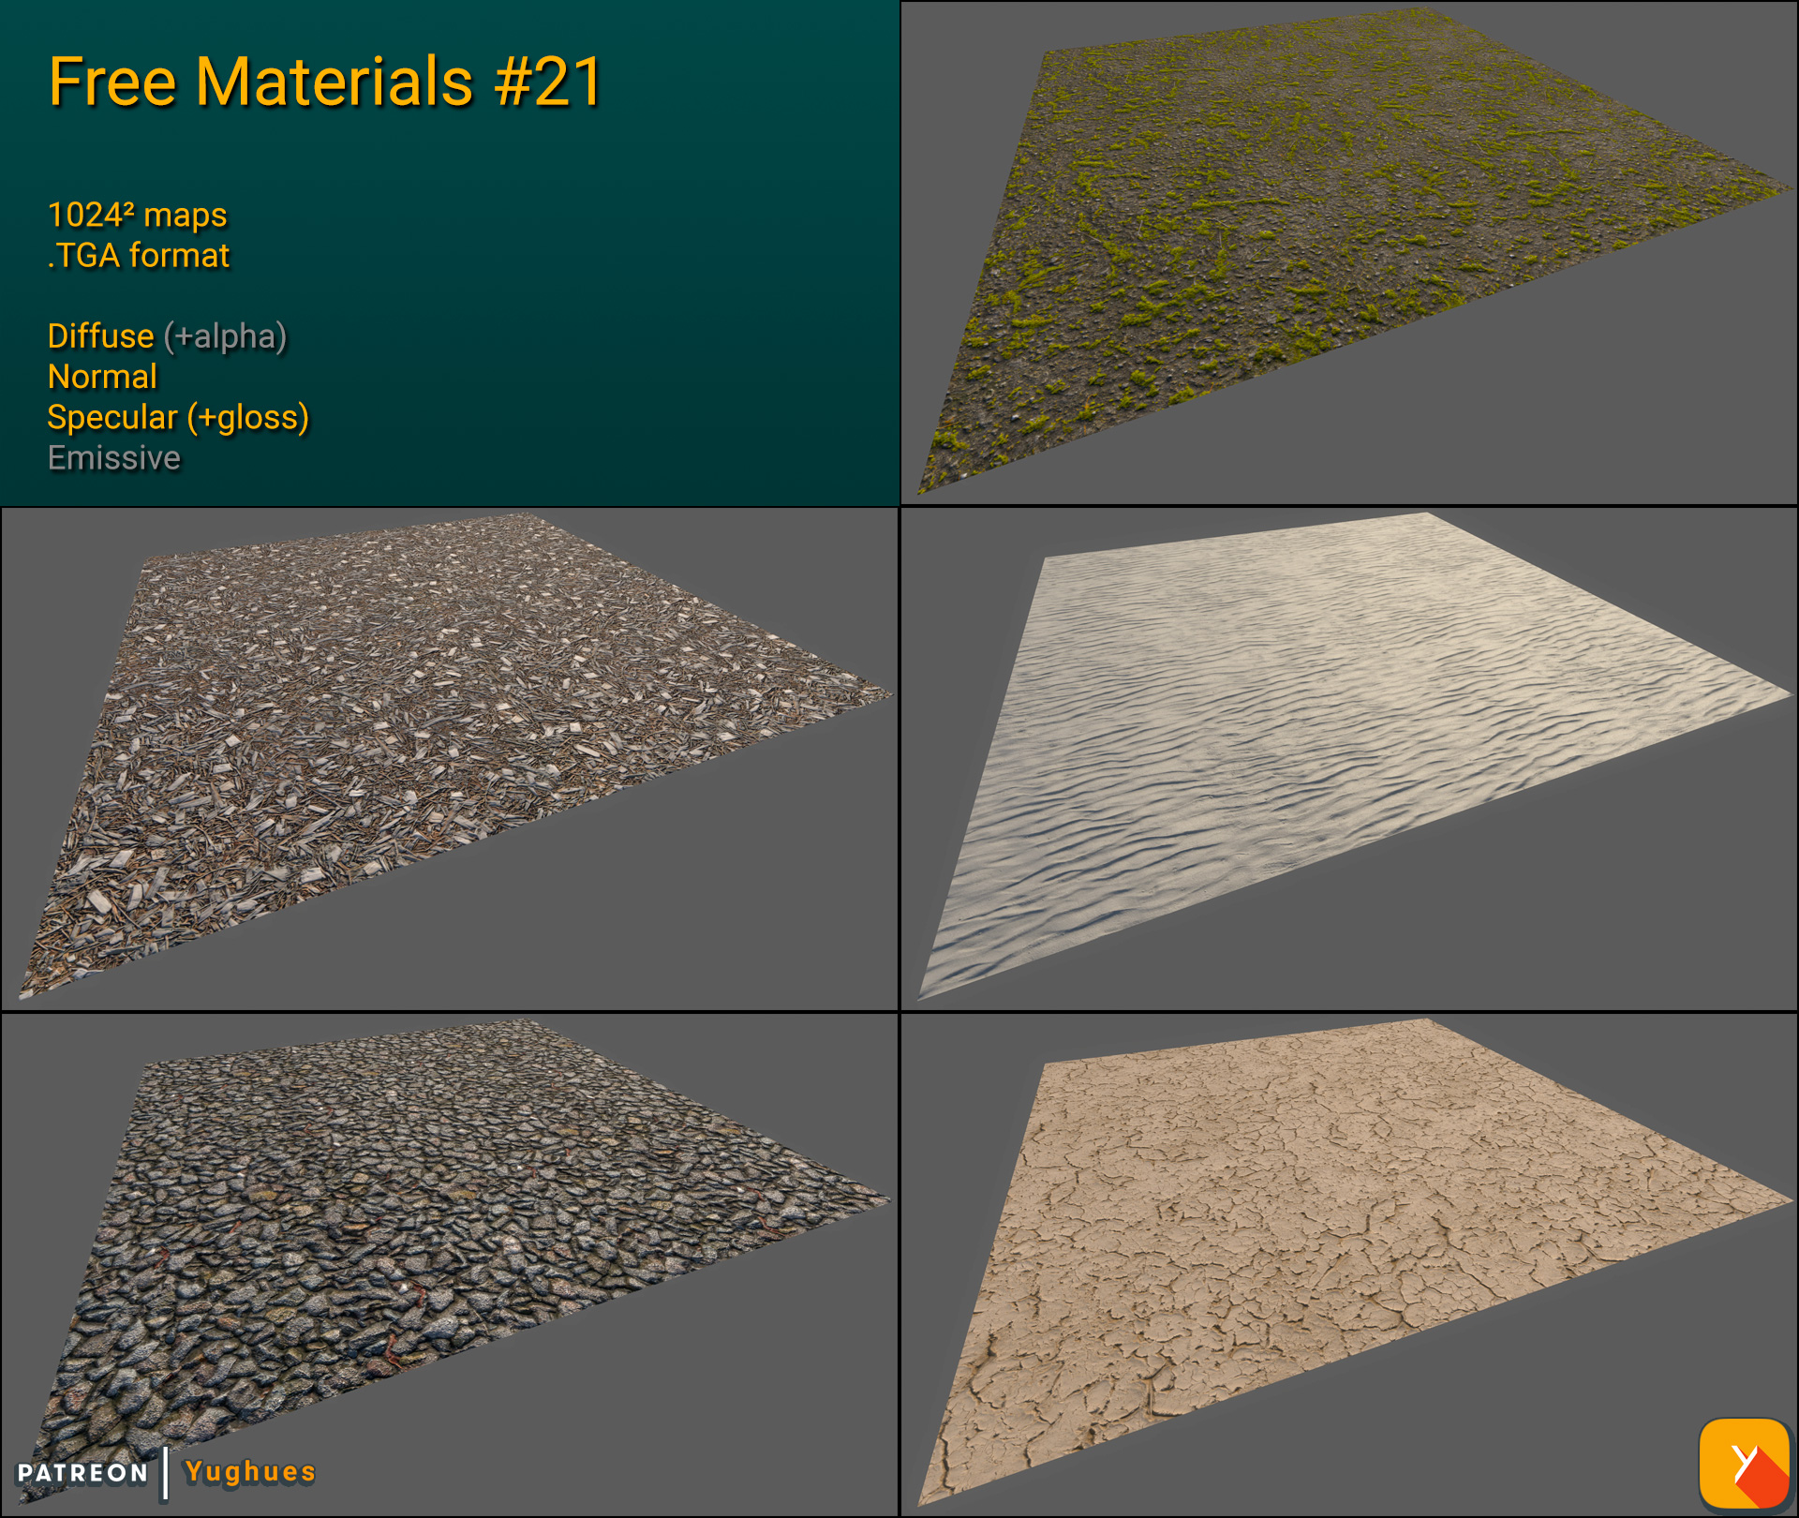Click the grayed "Emissive" map label

click(114, 458)
